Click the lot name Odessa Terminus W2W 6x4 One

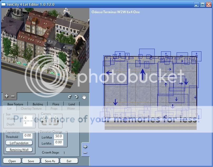115,12
